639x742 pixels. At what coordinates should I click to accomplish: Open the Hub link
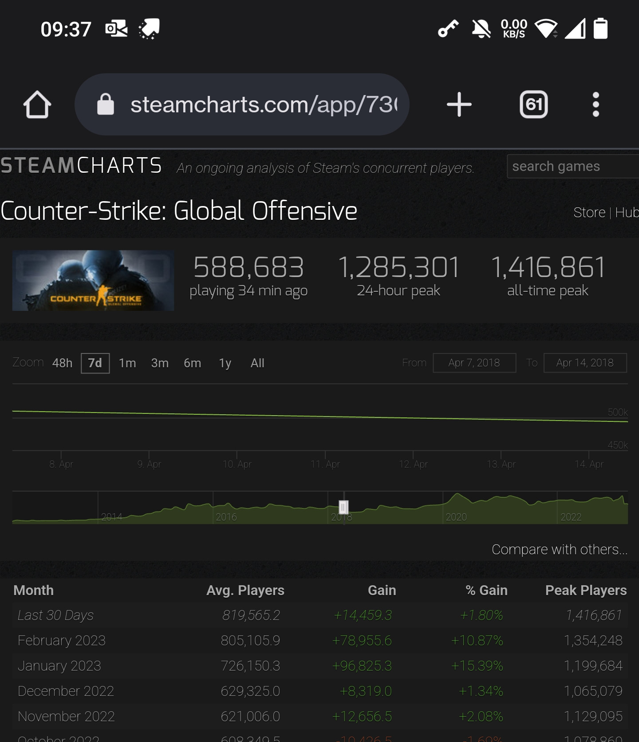click(627, 213)
